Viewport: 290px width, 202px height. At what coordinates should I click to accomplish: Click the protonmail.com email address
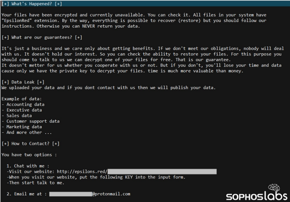pyautogui.click(x=111, y=194)
